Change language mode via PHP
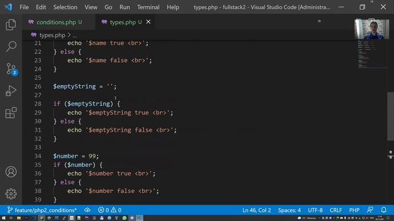Viewport: 394px width, 221px height. coord(354,210)
